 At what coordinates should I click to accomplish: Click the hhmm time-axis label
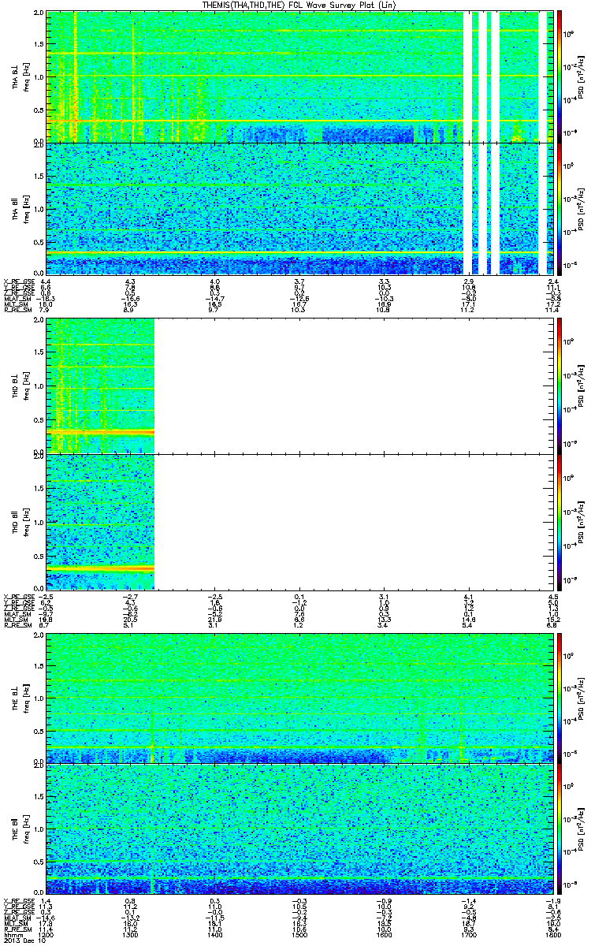(x=12, y=933)
